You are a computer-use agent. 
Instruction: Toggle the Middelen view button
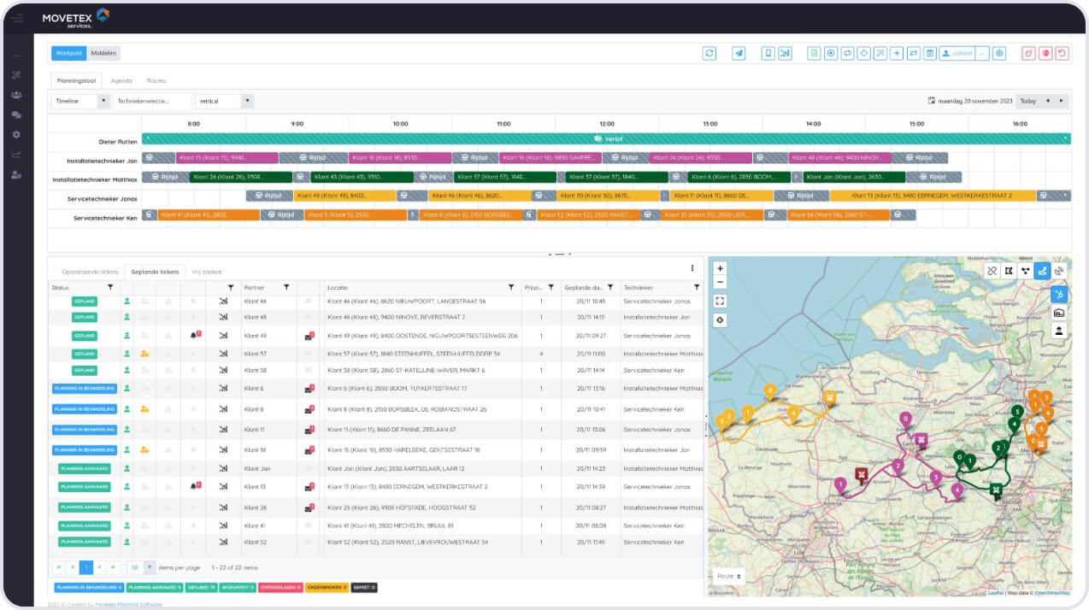click(x=103, y=53)
